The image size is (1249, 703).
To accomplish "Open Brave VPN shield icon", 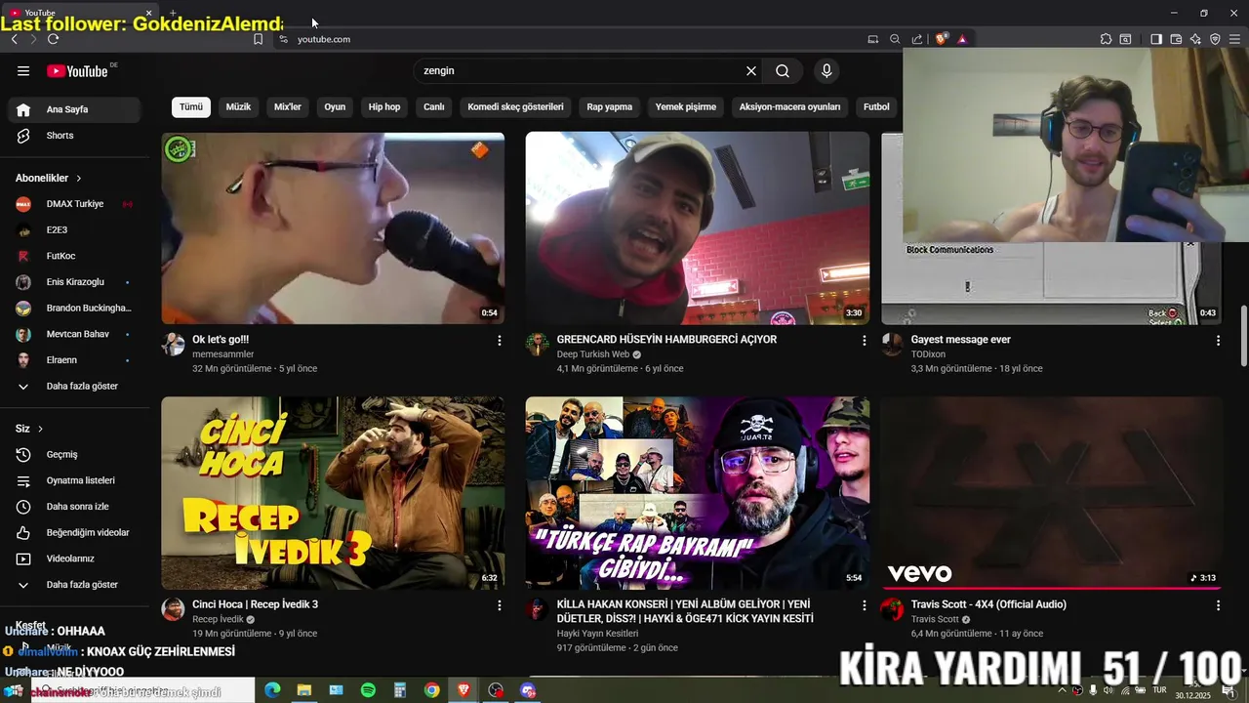I will pyautogui.click(x=1215, y=39).
